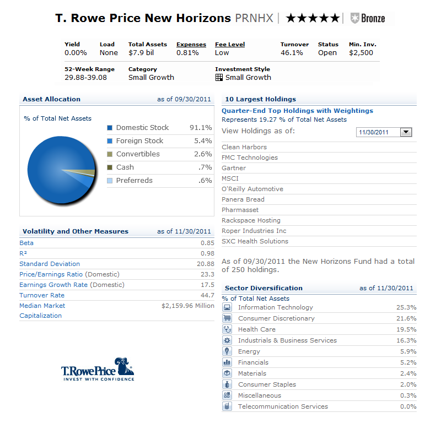Click the Information Technology 25.3% value

(406, 307)
